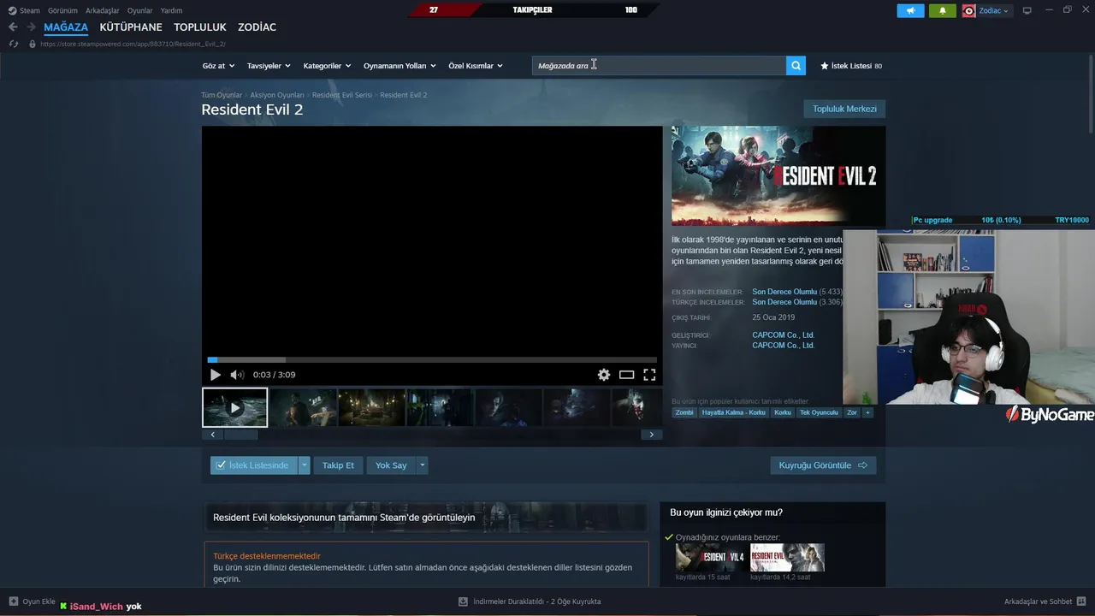1095x616 pixels.
Task: Click the Mağazada ara search field
Action: [x=659, y=66]
